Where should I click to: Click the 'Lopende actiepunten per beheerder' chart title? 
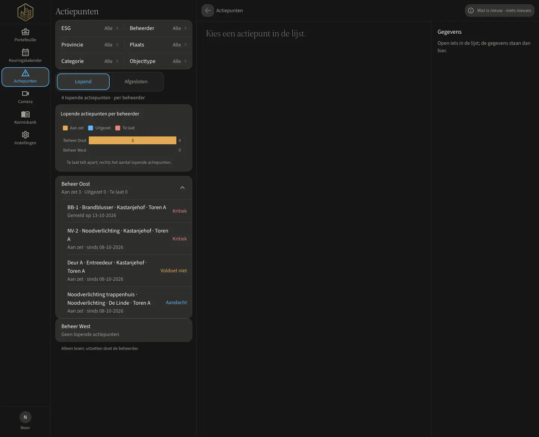point(100,114)
